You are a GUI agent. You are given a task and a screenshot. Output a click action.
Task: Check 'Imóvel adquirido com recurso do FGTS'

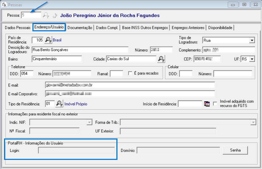[215, 104]
